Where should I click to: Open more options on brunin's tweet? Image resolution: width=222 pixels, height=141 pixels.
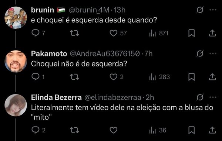pos(213,10)
